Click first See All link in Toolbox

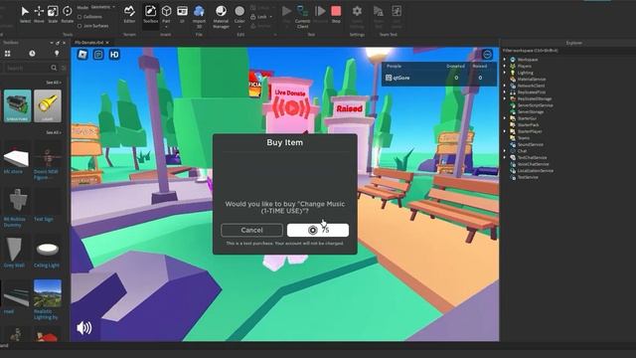click(54, 83)
